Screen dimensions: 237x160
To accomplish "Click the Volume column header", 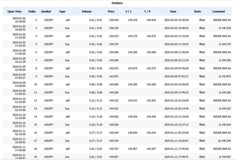I will tap(87, 11).
